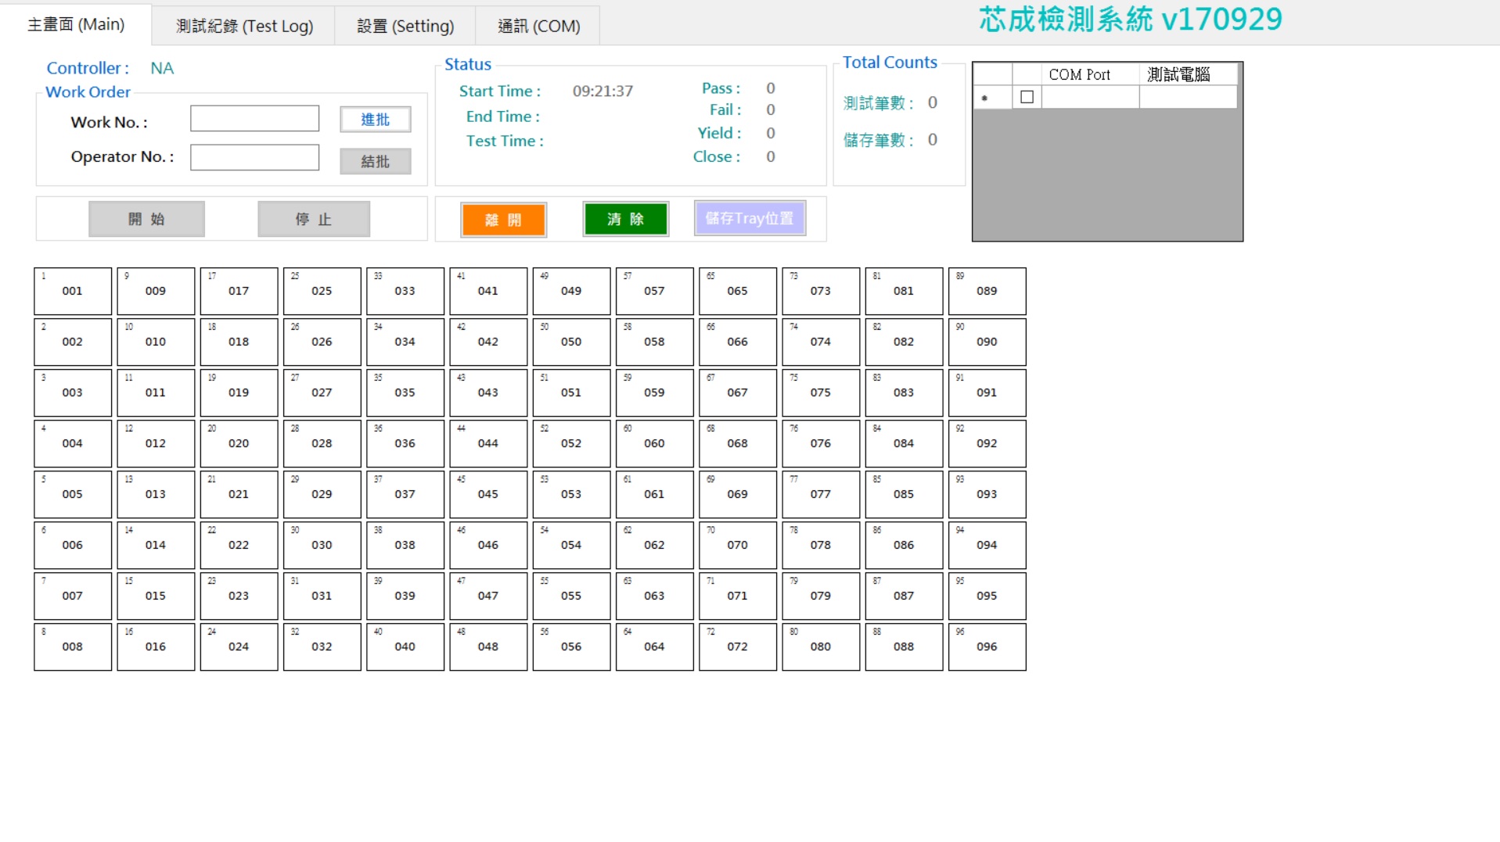This screenshot has width=1500, height=842.
Task: Click the 進批 button
Action: click(x=375, y=120)
